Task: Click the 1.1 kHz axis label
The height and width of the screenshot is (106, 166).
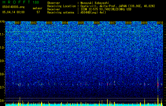Action: 2,34
